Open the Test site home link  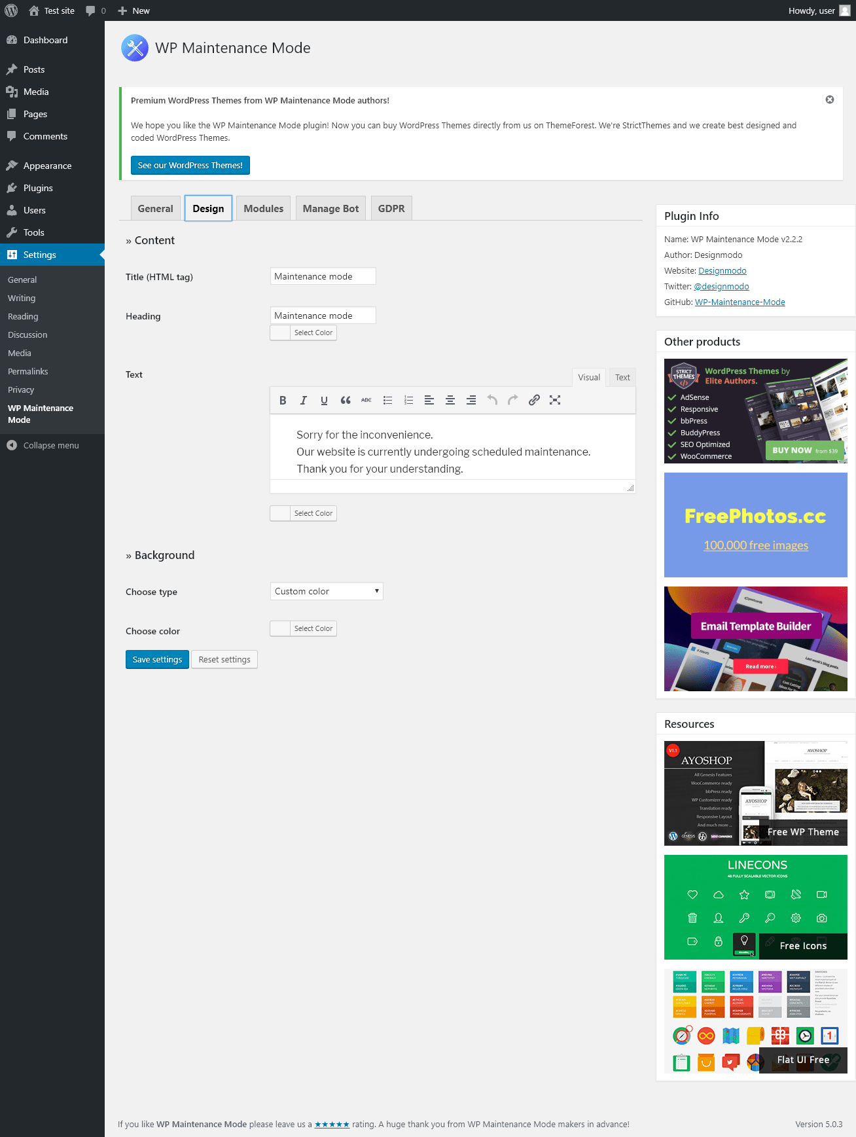(52, 10)
